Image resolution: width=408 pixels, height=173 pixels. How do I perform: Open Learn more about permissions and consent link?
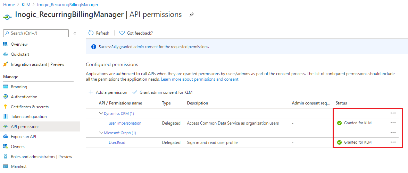point(200,79)
